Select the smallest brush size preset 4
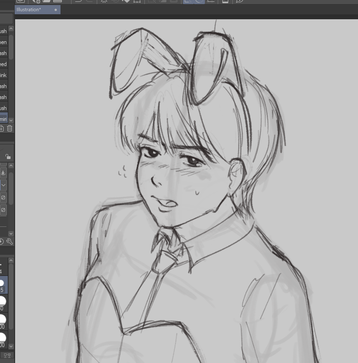 pyautogui.click(x=4, y=267)
